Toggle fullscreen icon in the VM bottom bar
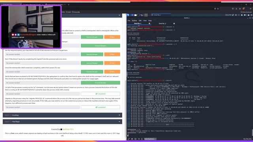Viewport: 253px width, 142px height. (x=128, y=139)
